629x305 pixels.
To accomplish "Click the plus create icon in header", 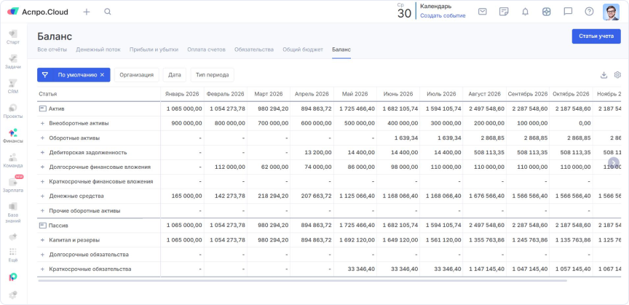I will pos(86,12).
